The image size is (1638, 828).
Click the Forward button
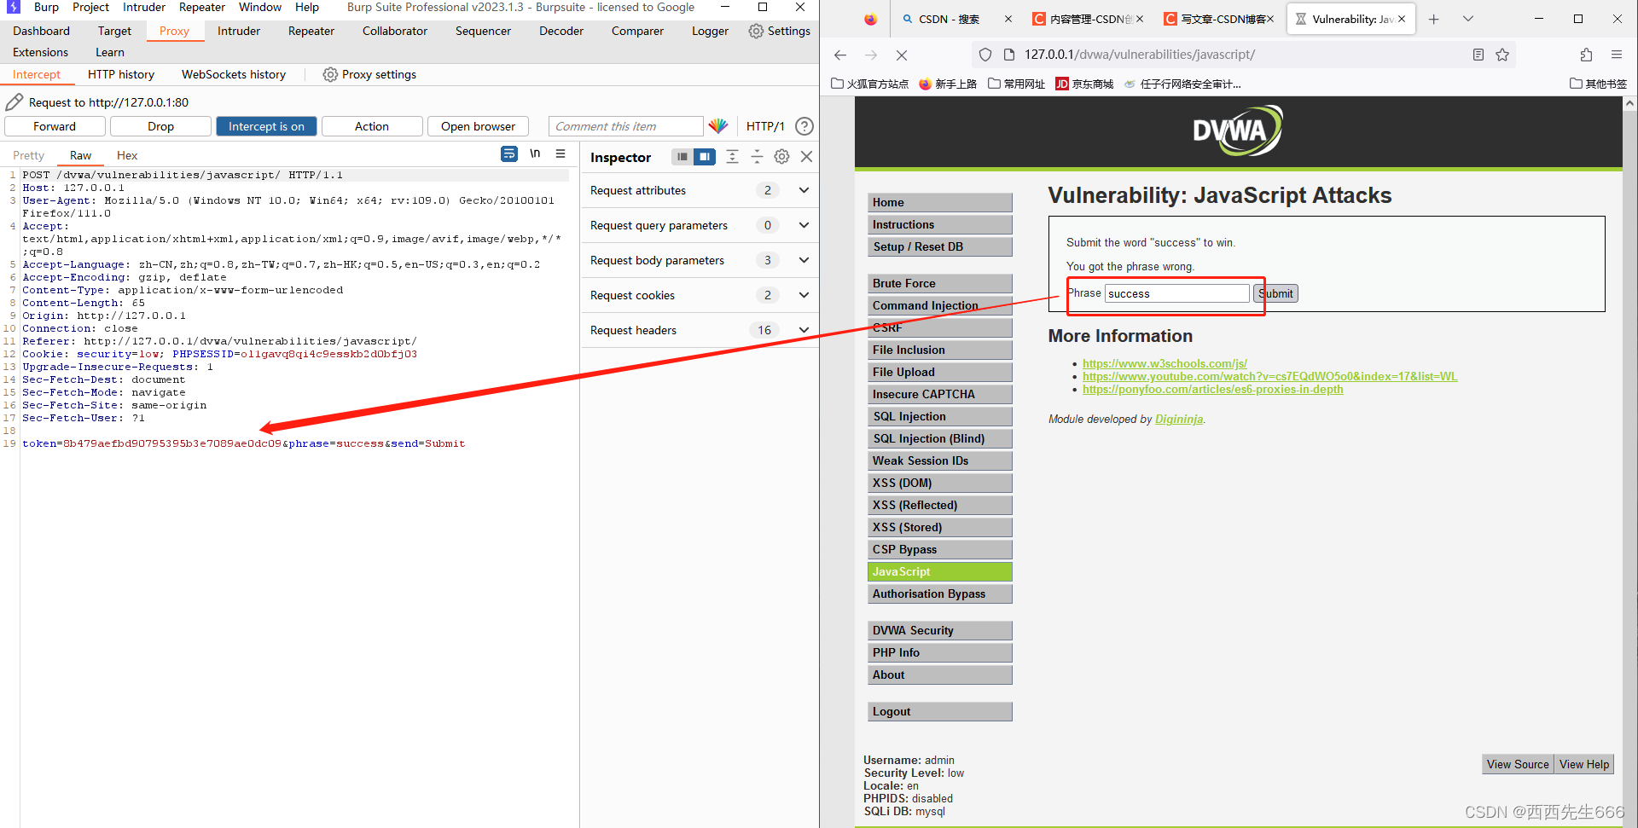click(x=55, y=126)
